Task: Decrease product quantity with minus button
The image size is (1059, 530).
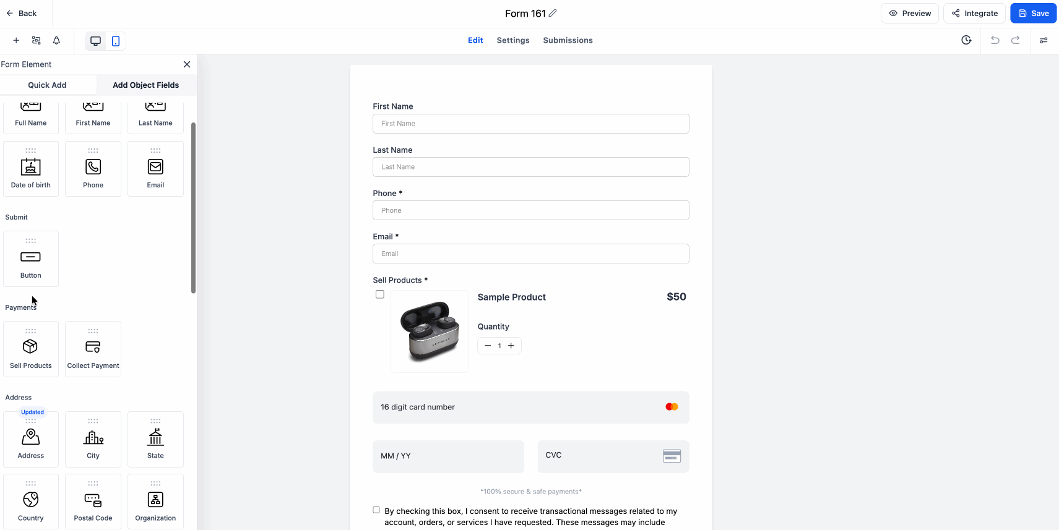Action: [488, 346]
